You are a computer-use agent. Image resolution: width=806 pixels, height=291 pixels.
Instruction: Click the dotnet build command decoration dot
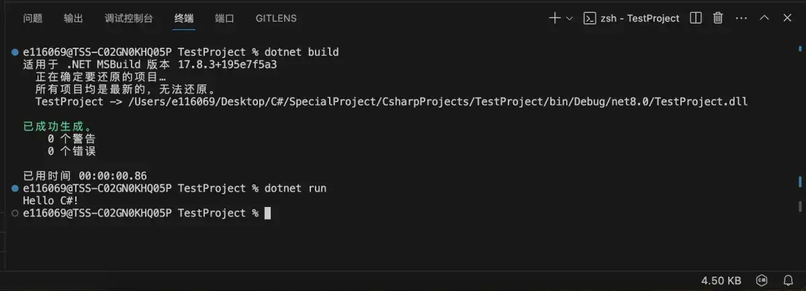tap(15, 52)
